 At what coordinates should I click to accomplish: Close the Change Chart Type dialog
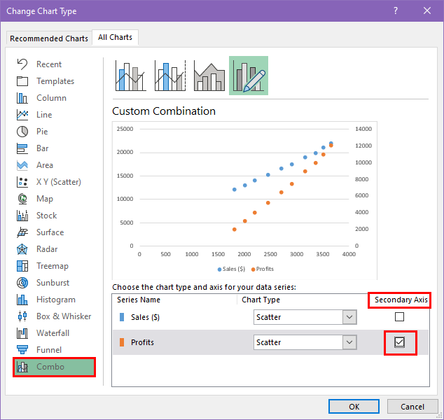(x=427, y=10)
